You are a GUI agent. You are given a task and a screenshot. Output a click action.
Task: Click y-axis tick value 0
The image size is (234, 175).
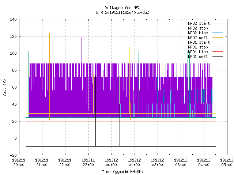15,138
